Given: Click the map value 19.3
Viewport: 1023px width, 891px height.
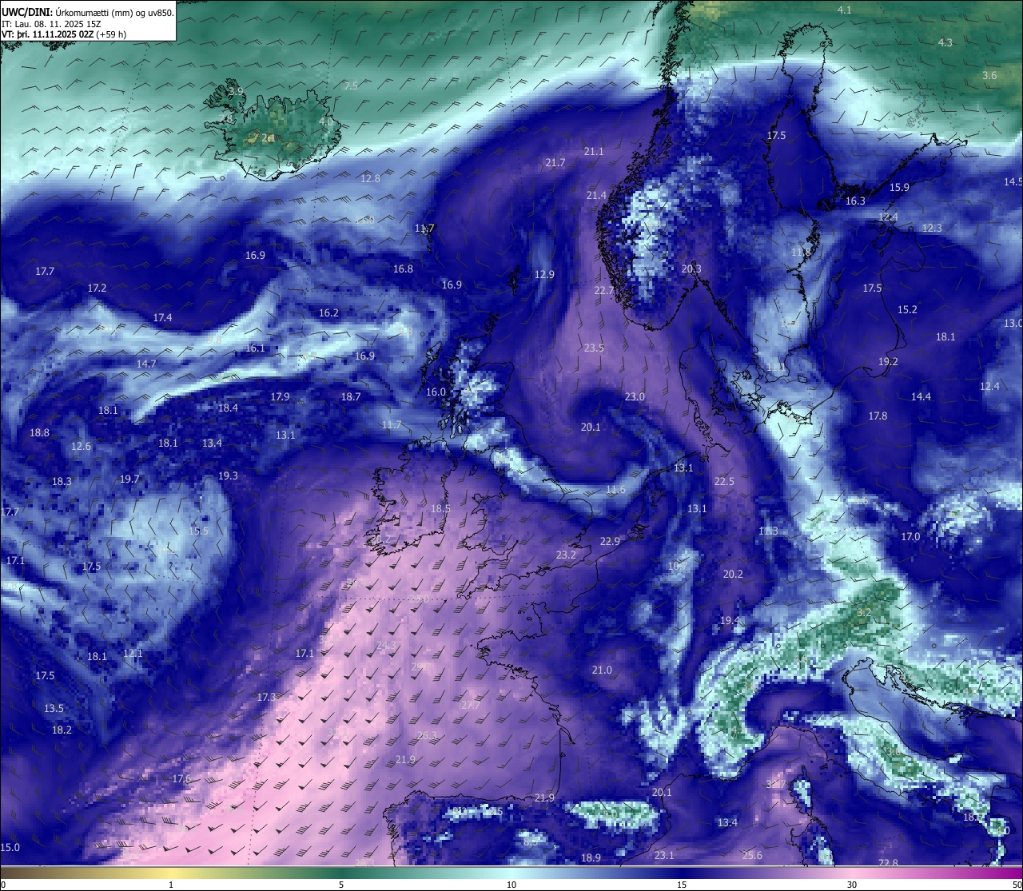Looking at the screenshot, I should pyautogui.click(x=228, y=475).
